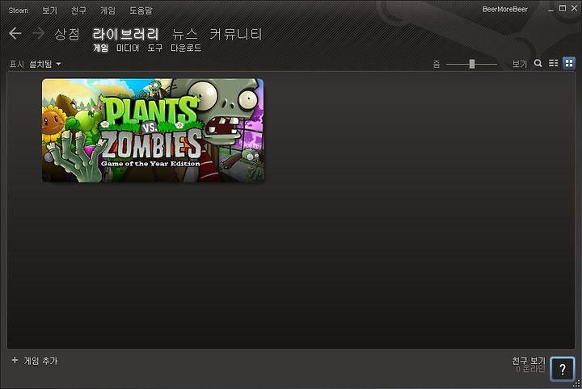The image size is (582, 389).
Task: Click the 표시 label
Action: click(17, 64)
